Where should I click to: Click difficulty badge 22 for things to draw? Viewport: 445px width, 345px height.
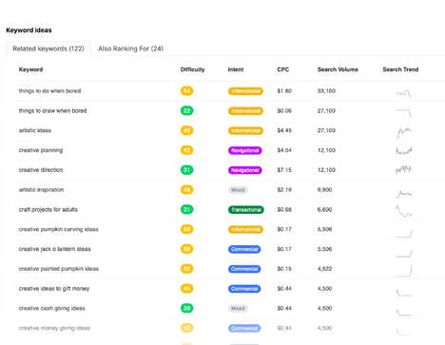pos(187,111)
